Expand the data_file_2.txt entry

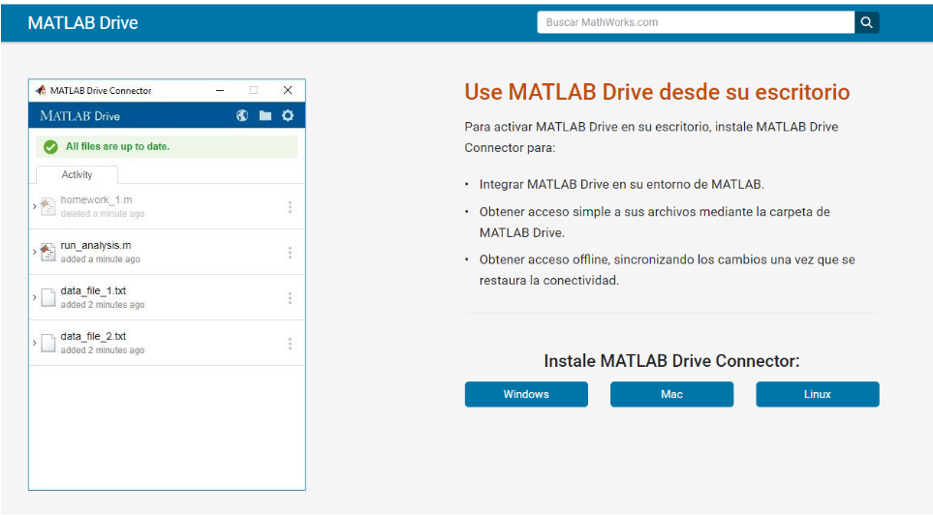click(35, 343)
